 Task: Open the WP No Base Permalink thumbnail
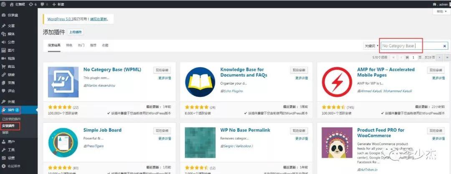point(200,142)
